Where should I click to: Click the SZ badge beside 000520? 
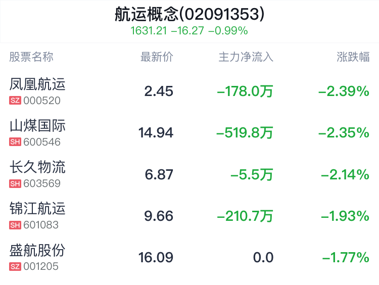pos(15,101)
